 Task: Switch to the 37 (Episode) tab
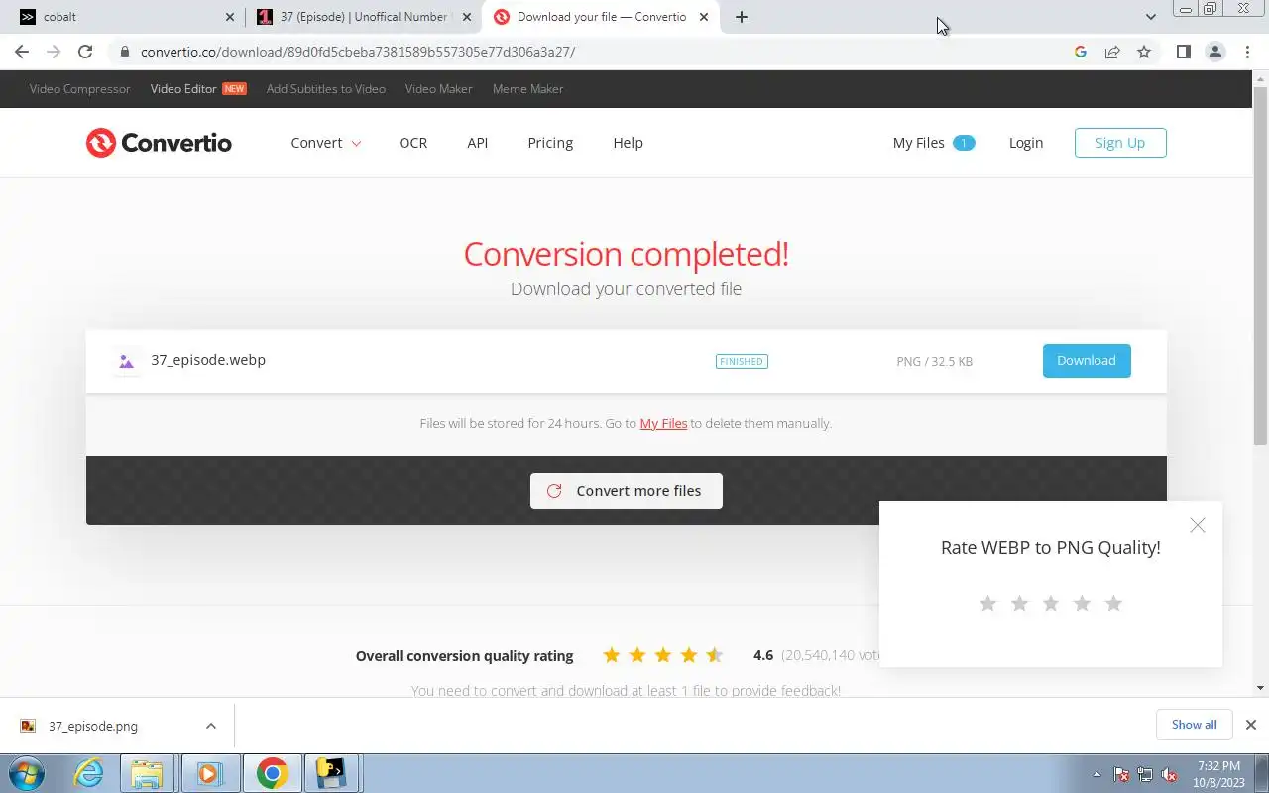(x=363, y=17)
